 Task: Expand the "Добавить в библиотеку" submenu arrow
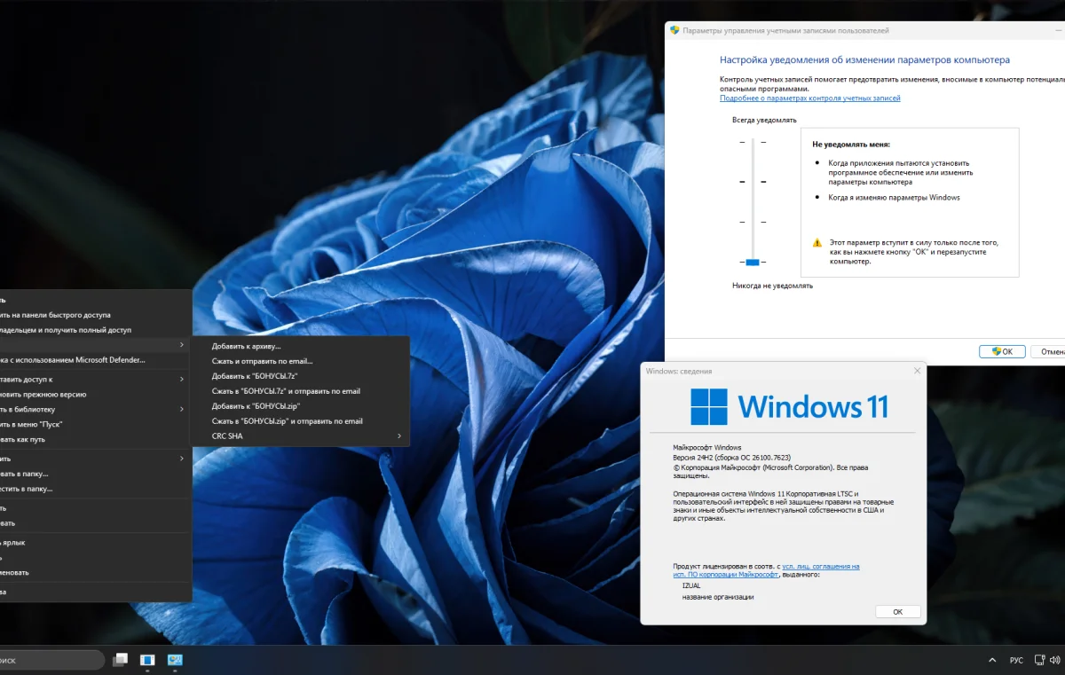[x=182, y=409]
